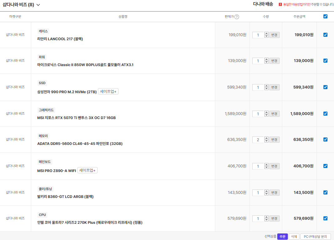This screenshot has width=334, height=240.
Task: Click quantity stepper arrows for LANCOOL 217
Action: [x=266, y=35]
